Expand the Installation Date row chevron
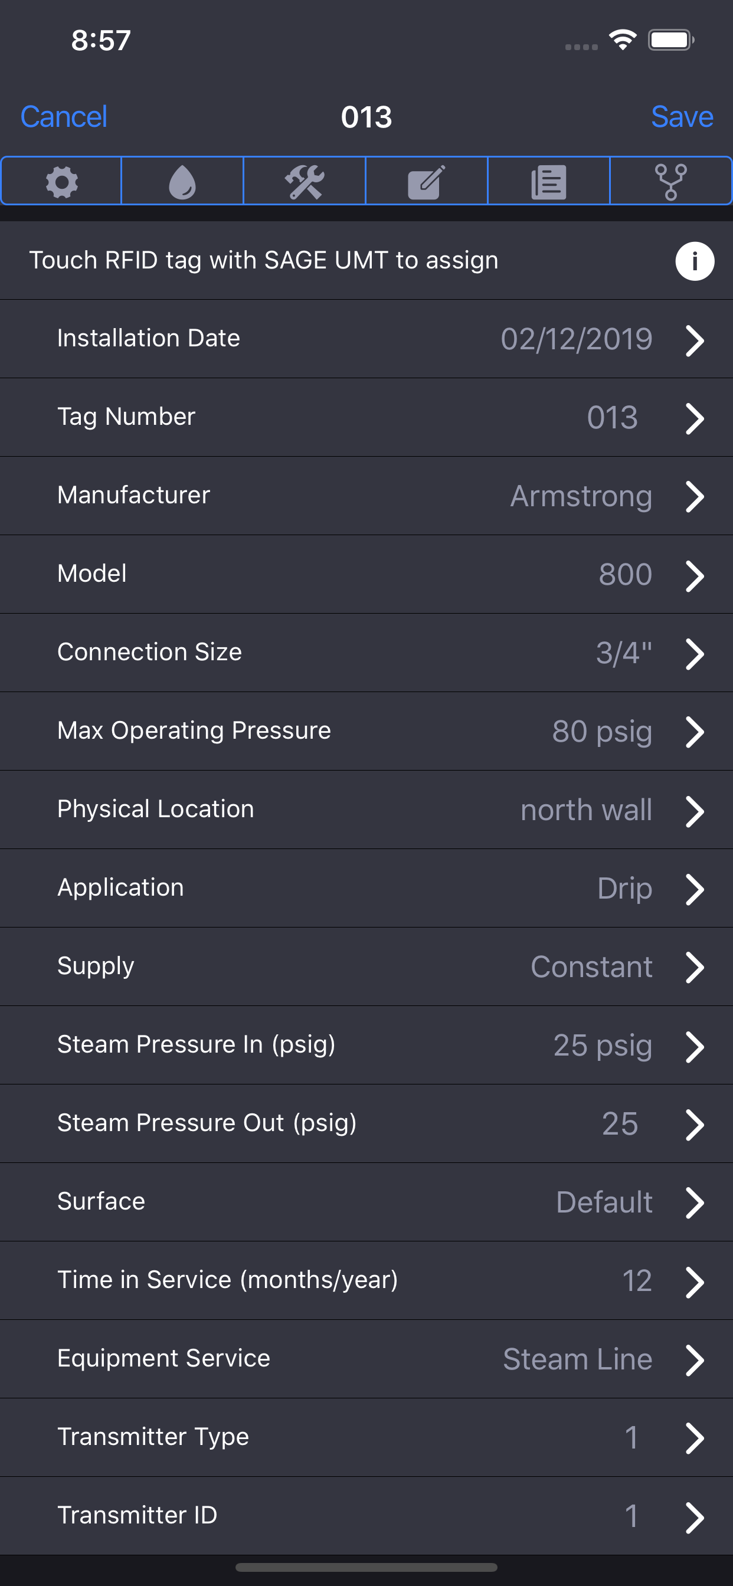This screenshot has height=1586, width=733. tap(694, 340)
